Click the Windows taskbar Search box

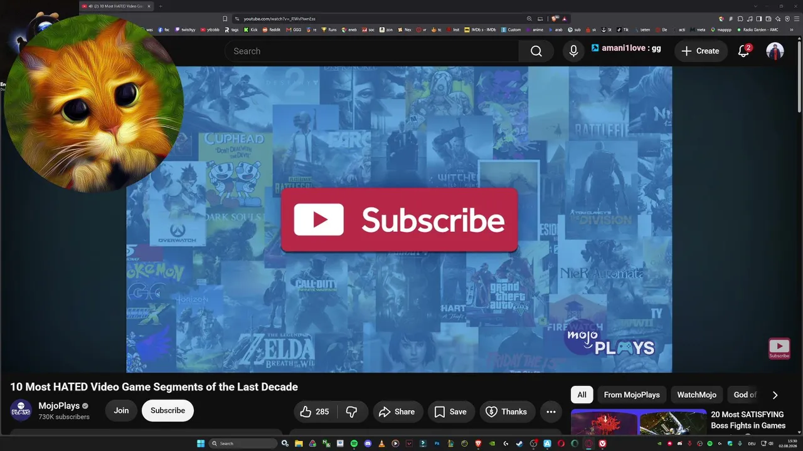click(243, 443)
